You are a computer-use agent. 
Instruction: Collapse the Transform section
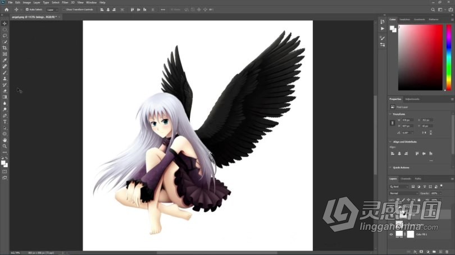(390, 114)
